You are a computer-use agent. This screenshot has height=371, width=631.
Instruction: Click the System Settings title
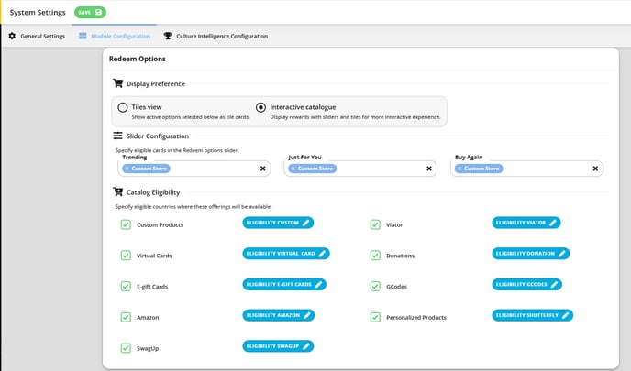(x=38, y=13)
